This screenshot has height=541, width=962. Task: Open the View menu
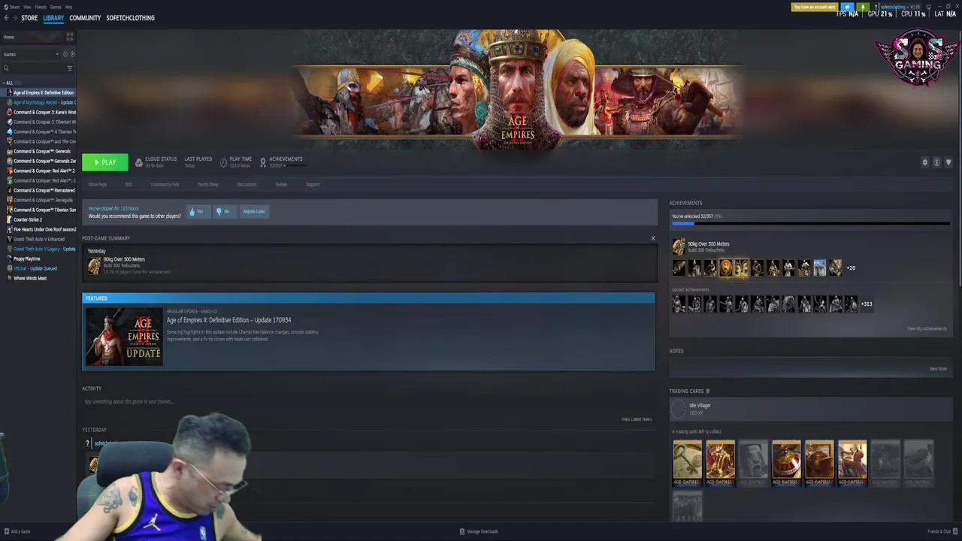tap(27, 7)
